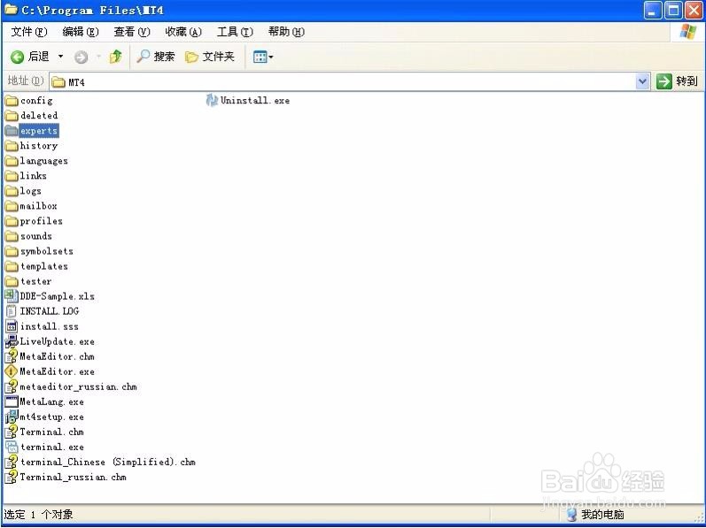Select the config folder icon
The width and height of the screenshot is (706, 528).
point(12,101)
